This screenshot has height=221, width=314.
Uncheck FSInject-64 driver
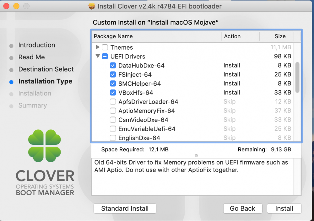pyautogui.click(x=113, y=74)
